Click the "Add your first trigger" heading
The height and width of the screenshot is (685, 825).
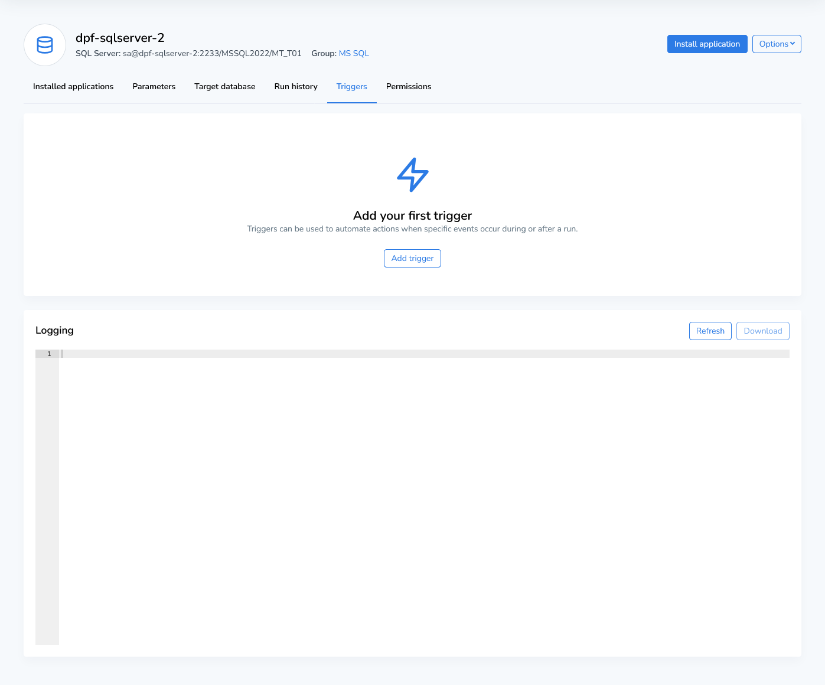pos(412,216)
